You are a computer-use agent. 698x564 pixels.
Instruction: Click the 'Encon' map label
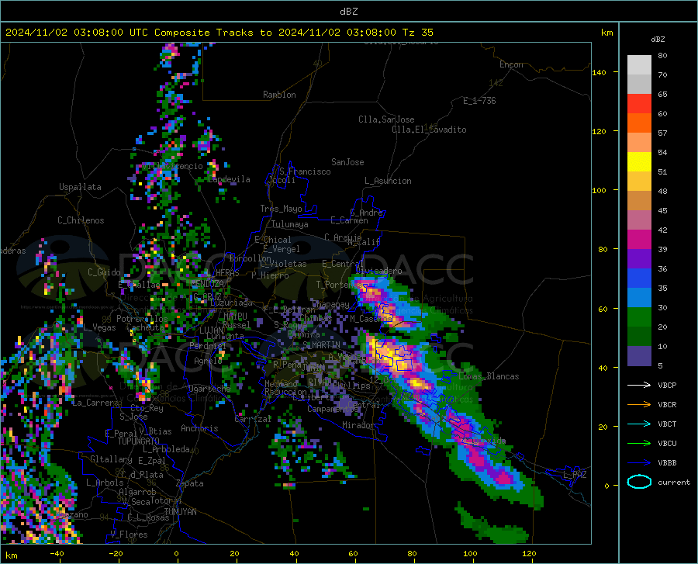(511, 64)
